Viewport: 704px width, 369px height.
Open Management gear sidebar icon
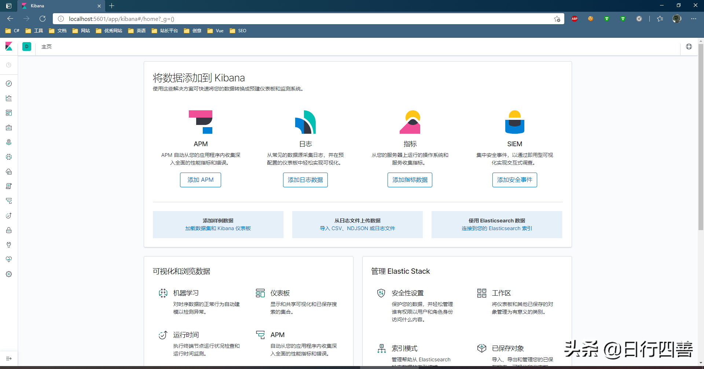tap(9, 274)
